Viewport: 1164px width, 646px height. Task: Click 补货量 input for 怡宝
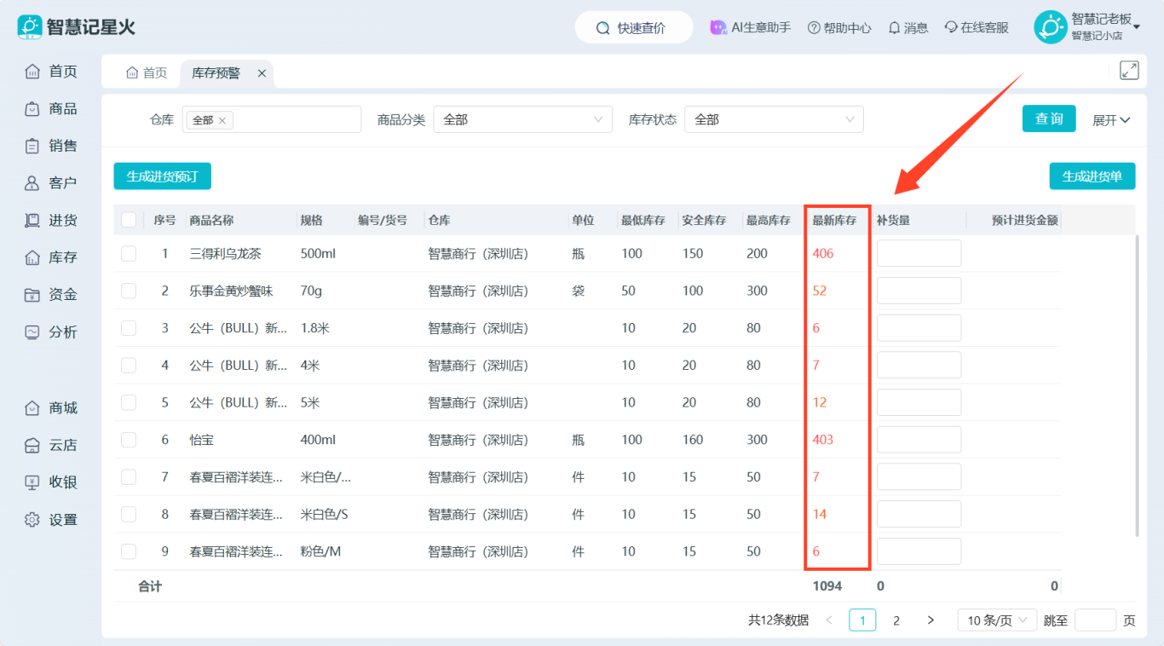coord(919,440)
